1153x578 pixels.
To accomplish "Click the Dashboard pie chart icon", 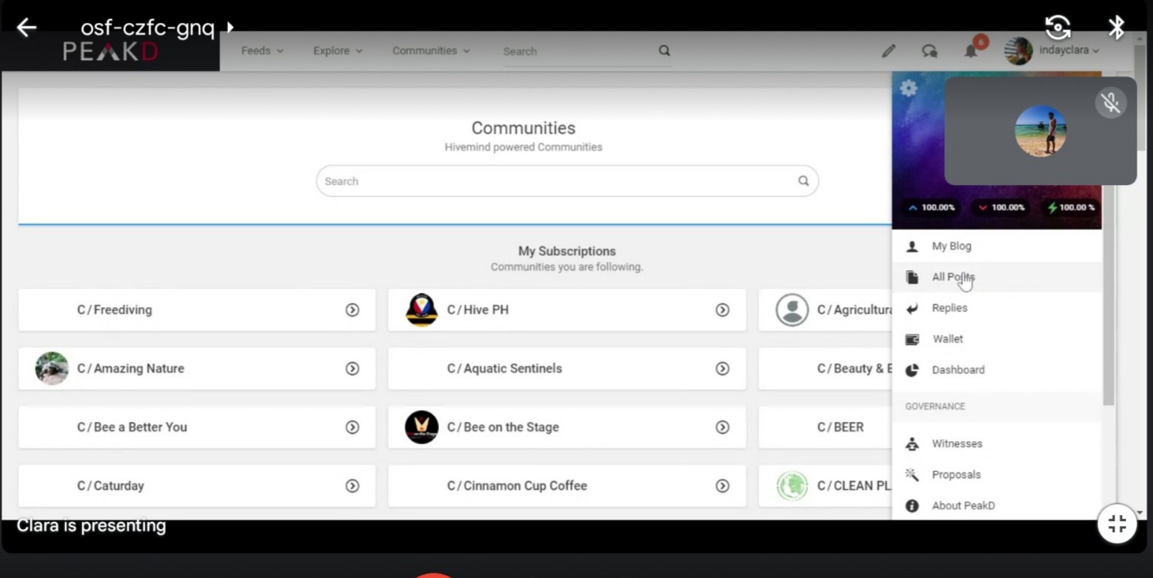I will coord(912,370).
